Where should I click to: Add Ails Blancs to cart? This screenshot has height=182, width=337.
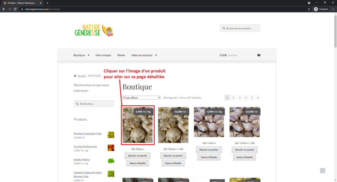tap(138, 156)
